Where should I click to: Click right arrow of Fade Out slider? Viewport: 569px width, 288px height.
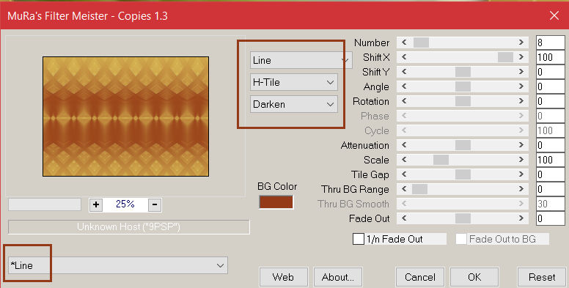pyautogui.click(x=521, y=218)
